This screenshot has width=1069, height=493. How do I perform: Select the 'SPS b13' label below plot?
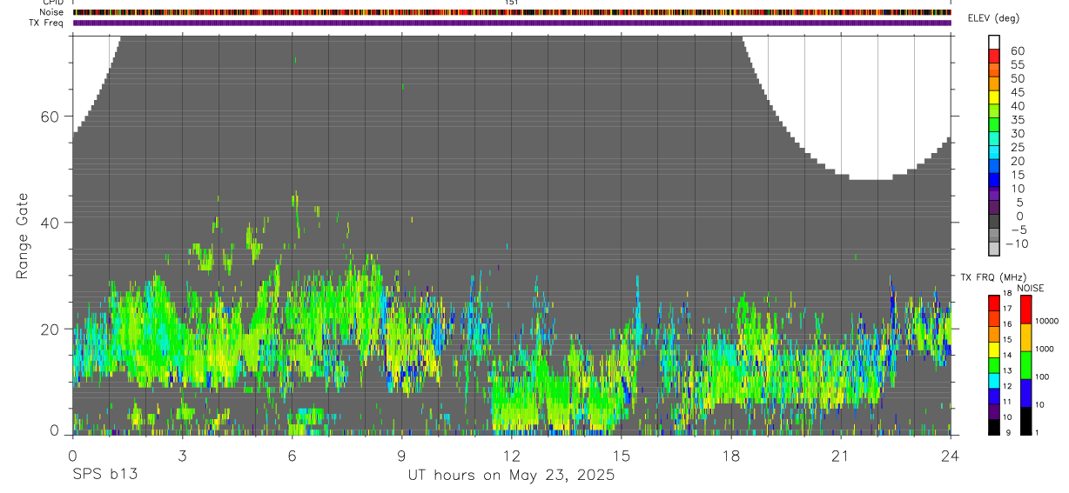tap(104, 475)
